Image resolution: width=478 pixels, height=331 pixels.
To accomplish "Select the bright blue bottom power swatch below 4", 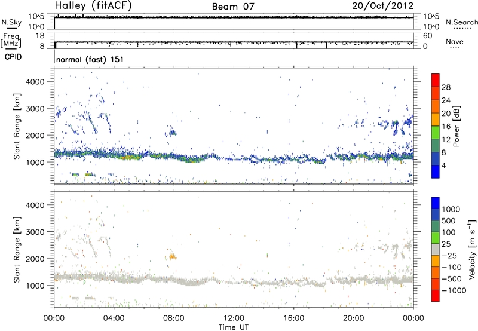I will coord(436,171).
